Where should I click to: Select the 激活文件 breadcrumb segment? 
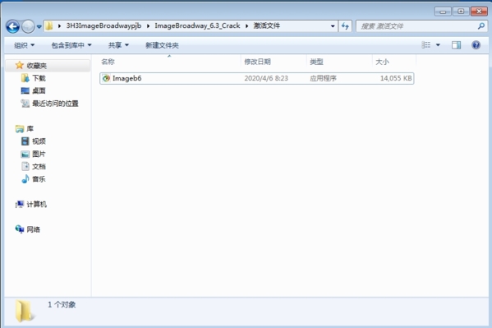point(267,25)
